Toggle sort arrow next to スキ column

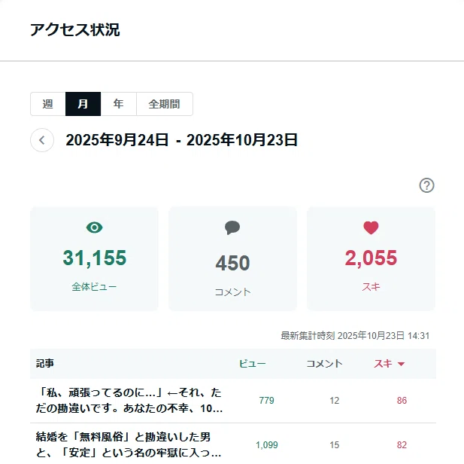[401, 364]
